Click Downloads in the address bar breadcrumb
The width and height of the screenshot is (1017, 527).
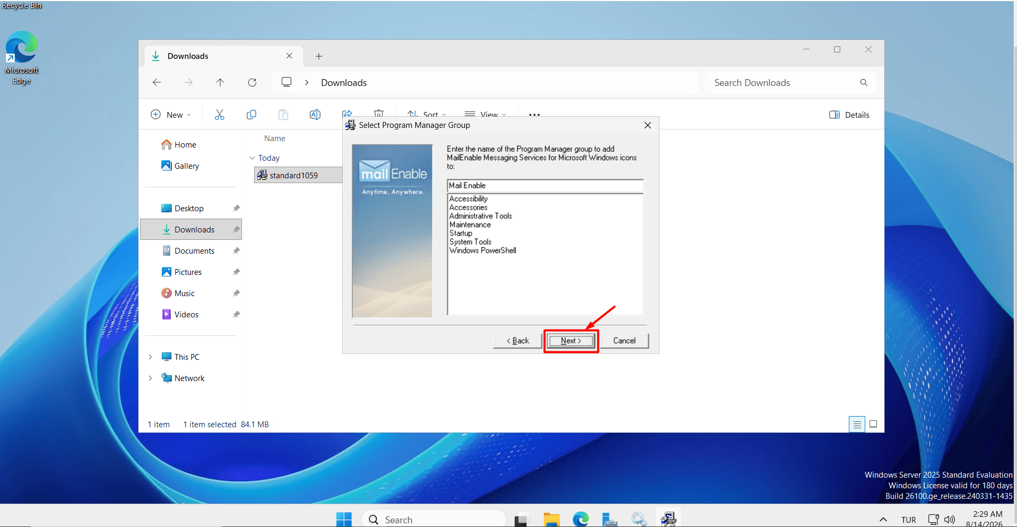[x=344, y=83]
